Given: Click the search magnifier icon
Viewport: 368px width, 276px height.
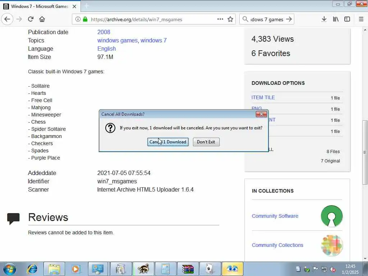Looking at the screenshot, I should pyautogui.click(x=245, y=19).
